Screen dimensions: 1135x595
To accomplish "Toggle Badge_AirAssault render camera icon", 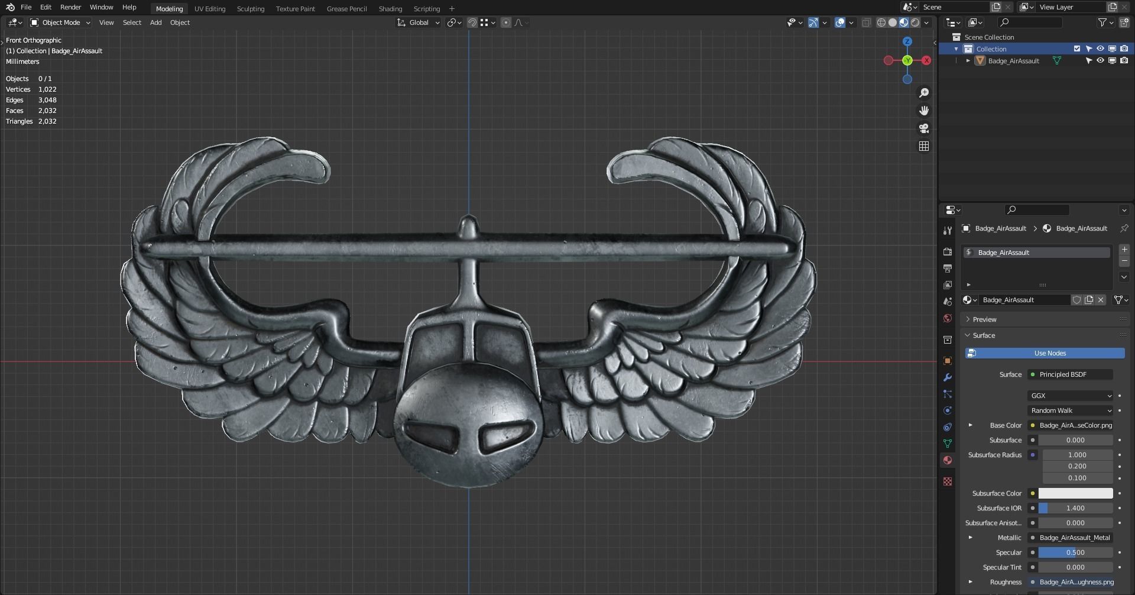I will (x=1124, y=60).
